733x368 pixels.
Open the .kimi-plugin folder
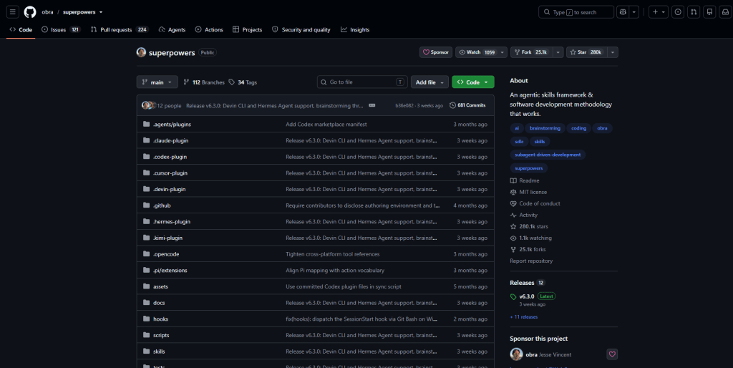click(x=168, y=238)
